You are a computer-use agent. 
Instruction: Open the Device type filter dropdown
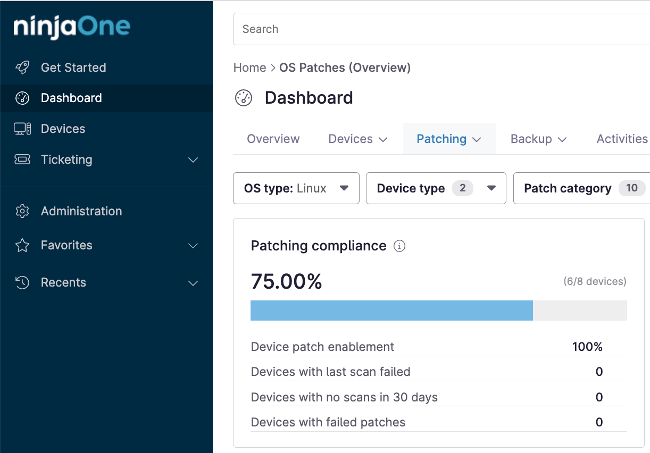click(x=436, y=188)
